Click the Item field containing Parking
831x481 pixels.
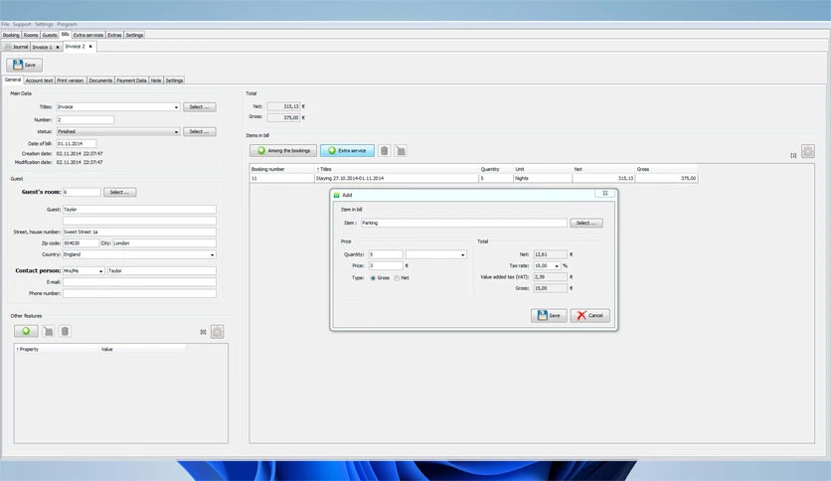click(x=464, y=223)
